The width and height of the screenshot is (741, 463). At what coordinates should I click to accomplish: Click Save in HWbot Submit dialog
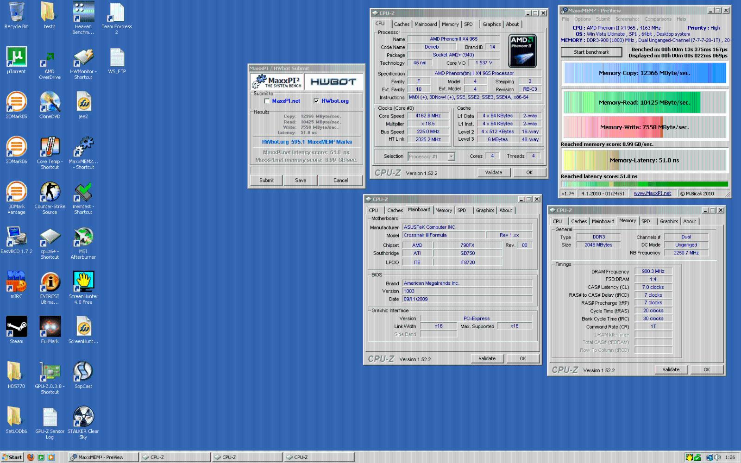pos(301,181)
